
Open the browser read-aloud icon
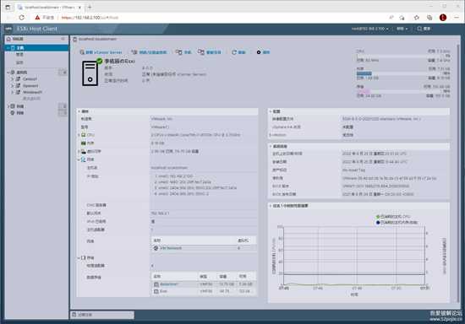(391, 18)
